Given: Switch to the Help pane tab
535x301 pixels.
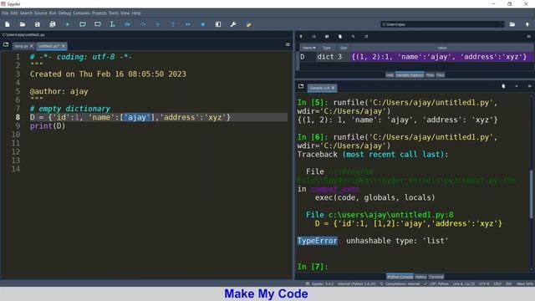Looking at the screenshot, I should pyautogui.click(x=390, y=75).
